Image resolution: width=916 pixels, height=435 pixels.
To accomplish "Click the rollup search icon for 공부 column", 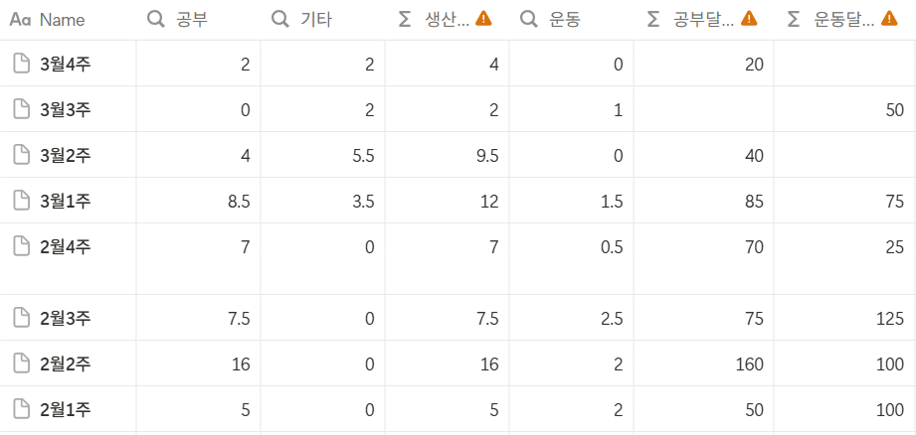I will pos(155,20).
